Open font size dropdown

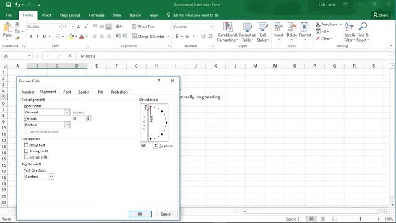point(73,27)
